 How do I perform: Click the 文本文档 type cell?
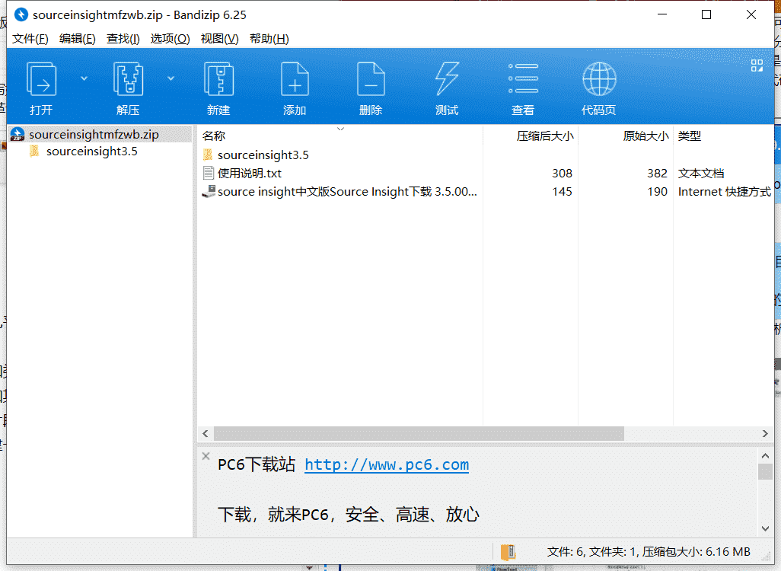pos(701,174)
